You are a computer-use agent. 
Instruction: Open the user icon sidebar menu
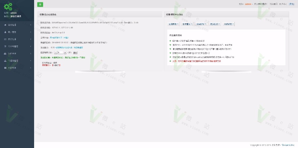(5, 32)
